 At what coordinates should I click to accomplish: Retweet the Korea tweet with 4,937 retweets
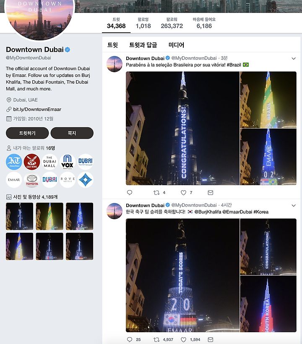pyautogui.click(x=156, y=340)
